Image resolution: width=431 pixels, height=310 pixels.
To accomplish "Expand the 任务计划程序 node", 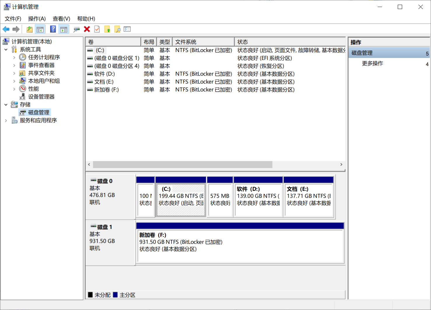I will point(14,58).
